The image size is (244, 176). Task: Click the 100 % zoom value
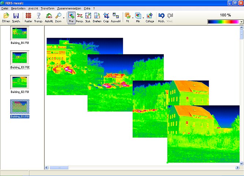pyautogui.click(x=225, y=15)
